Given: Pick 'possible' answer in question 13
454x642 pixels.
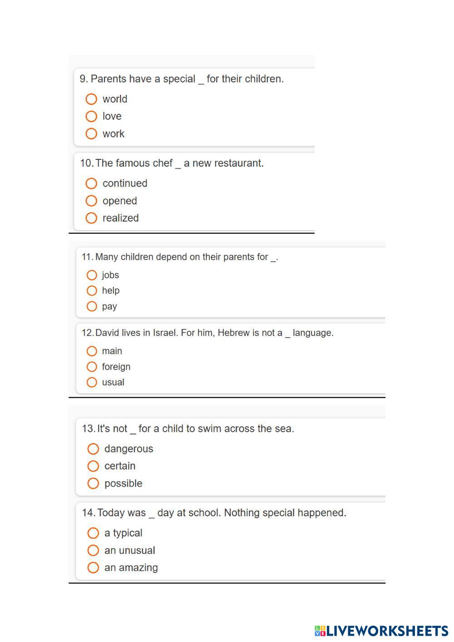Looking at the screenshot, I should [93, 484].
